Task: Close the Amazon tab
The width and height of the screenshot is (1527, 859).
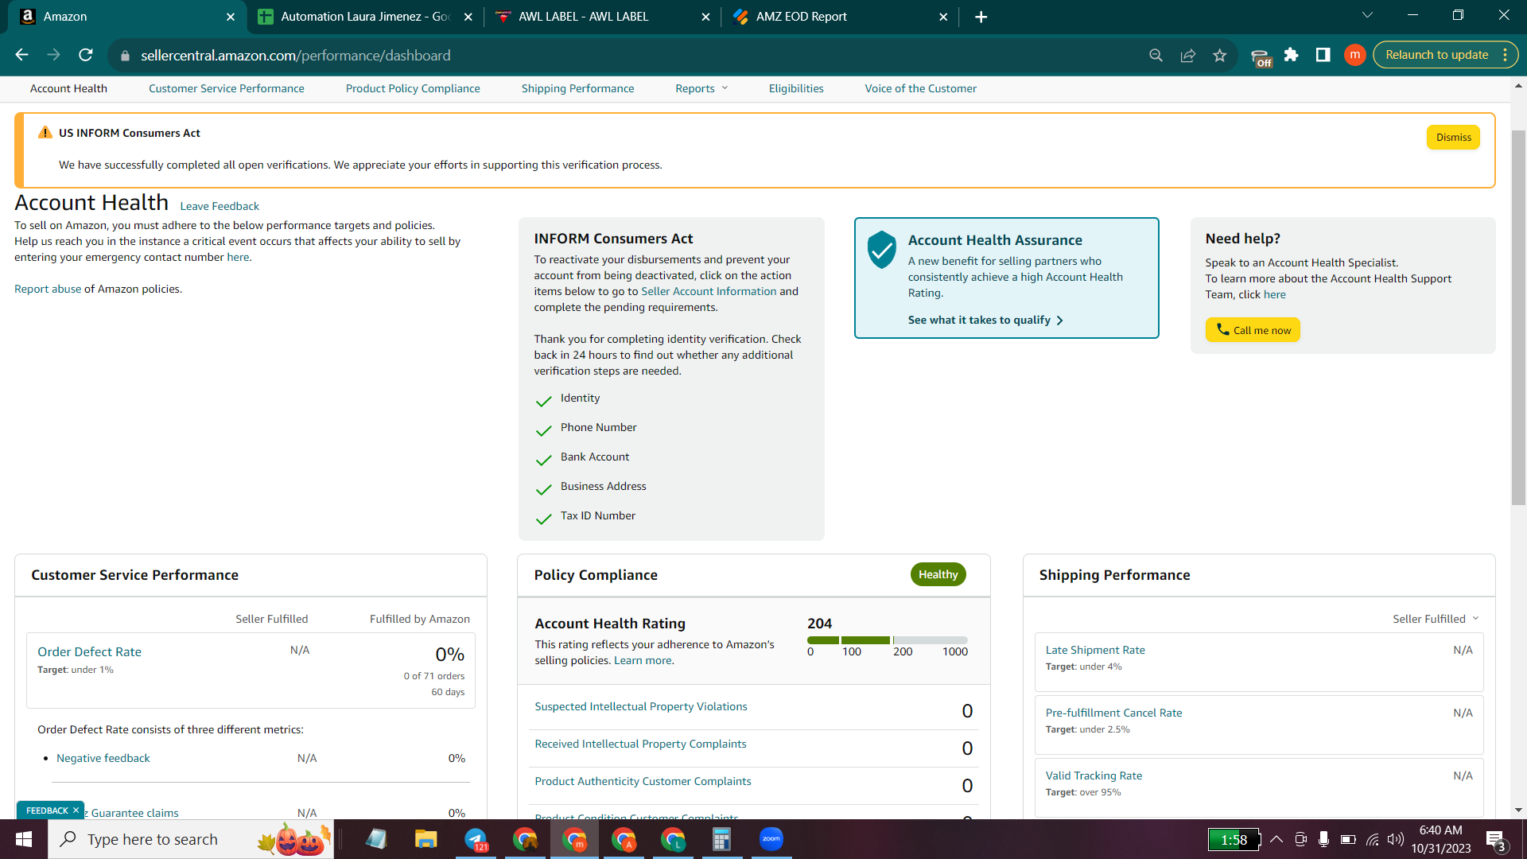Action: 231,17
